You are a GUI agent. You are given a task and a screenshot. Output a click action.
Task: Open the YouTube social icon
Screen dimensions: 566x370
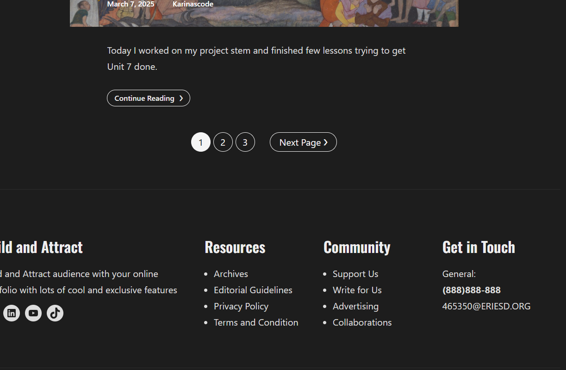(x=33, y=313)
